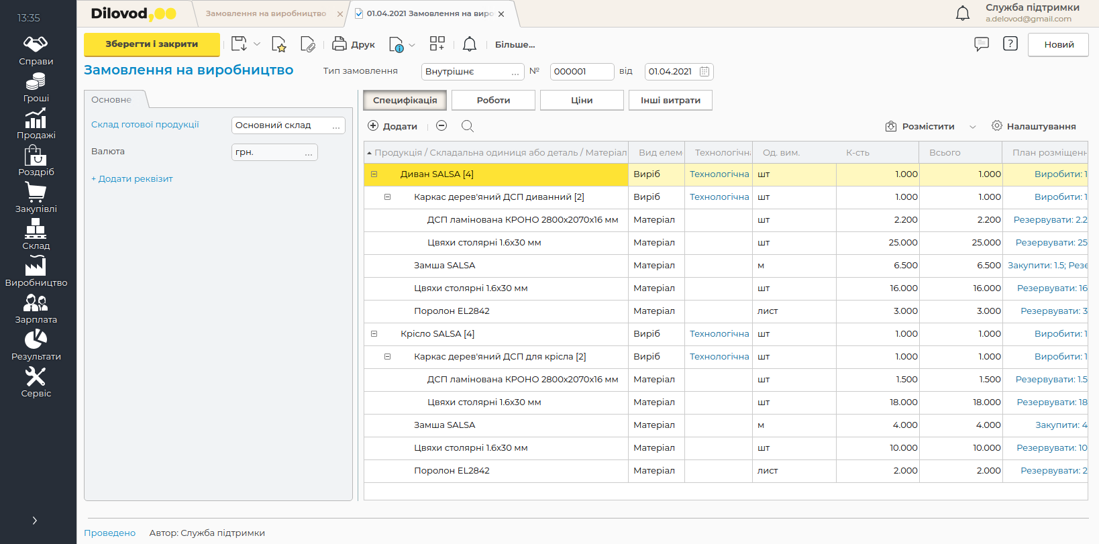The width and height of the screenshot is (1099, 544).
Task: Expand the left sidebar with bottom chevron
Action: point(35,521)
